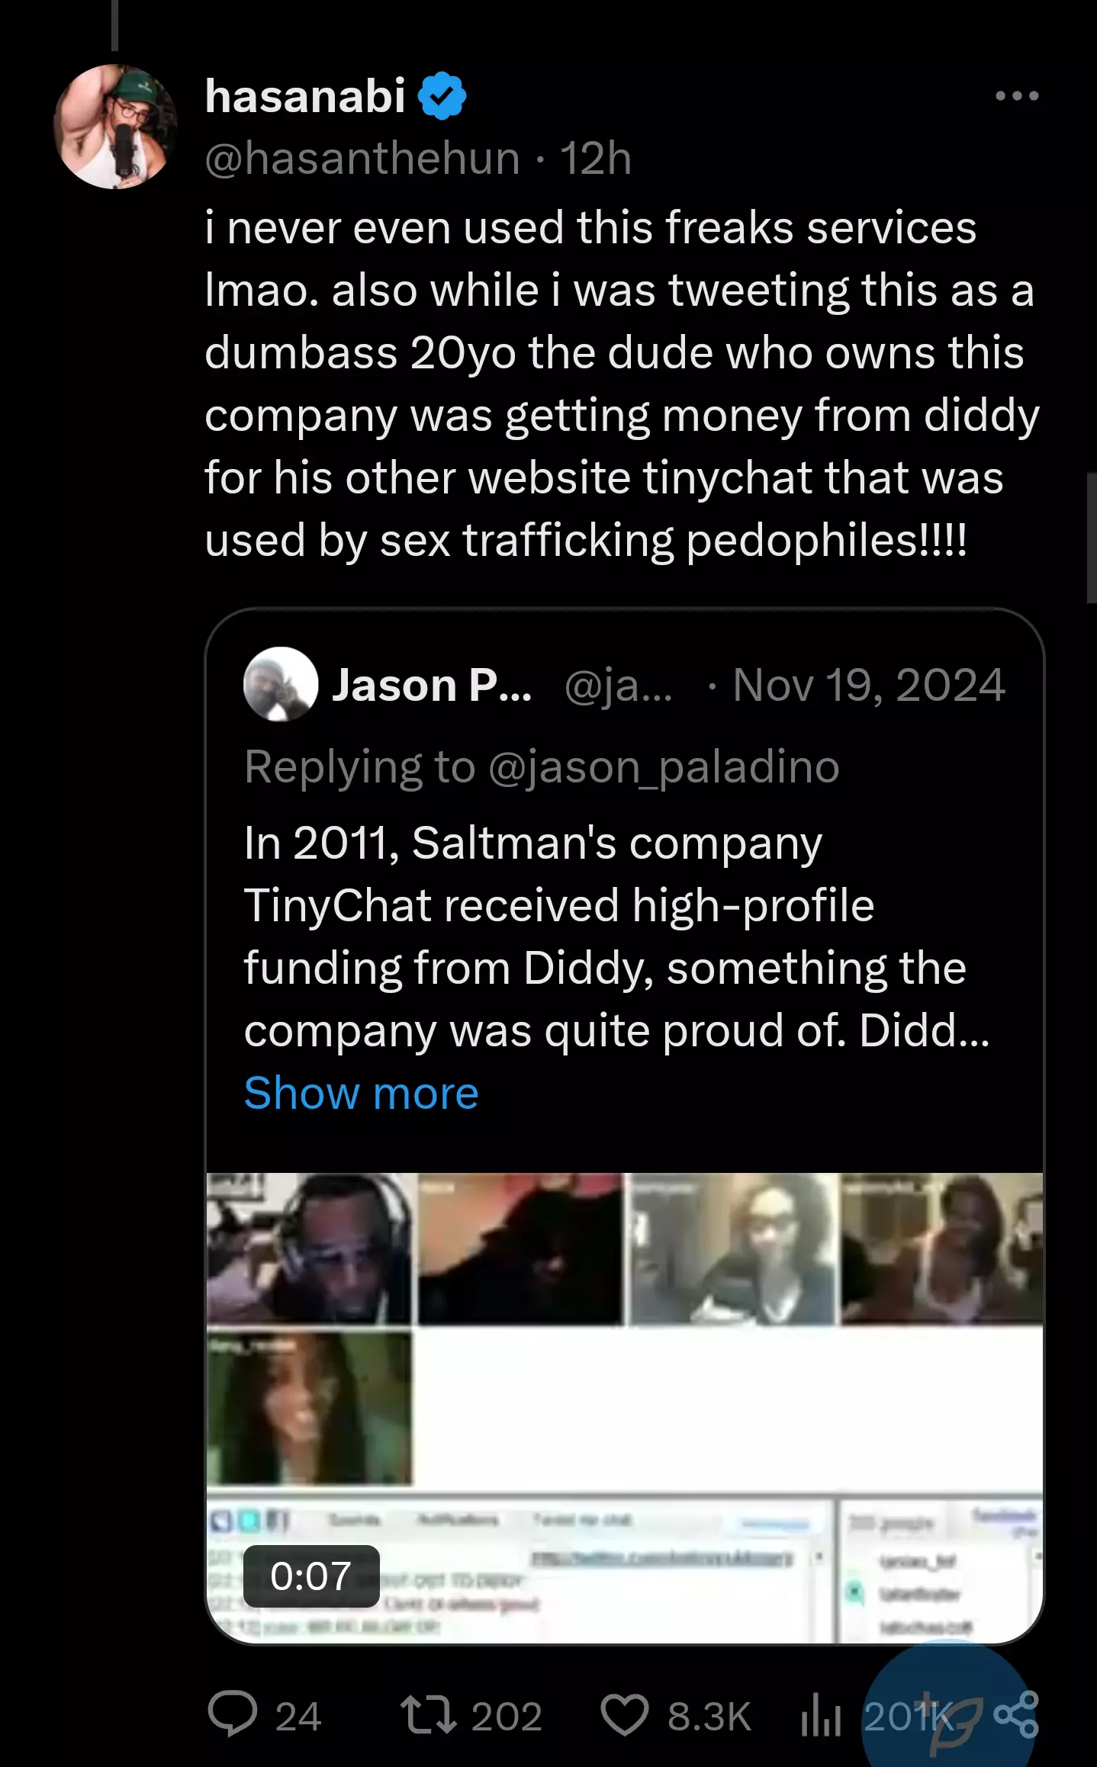Open the quoted tweet text from Jason P
This screenshot has height=1767, width=1097.
[616, 937]
